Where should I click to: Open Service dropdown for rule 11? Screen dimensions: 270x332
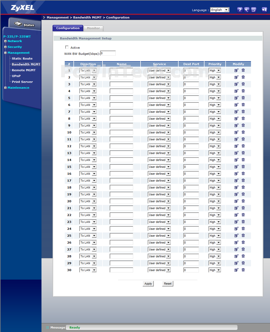pos(159,139)
